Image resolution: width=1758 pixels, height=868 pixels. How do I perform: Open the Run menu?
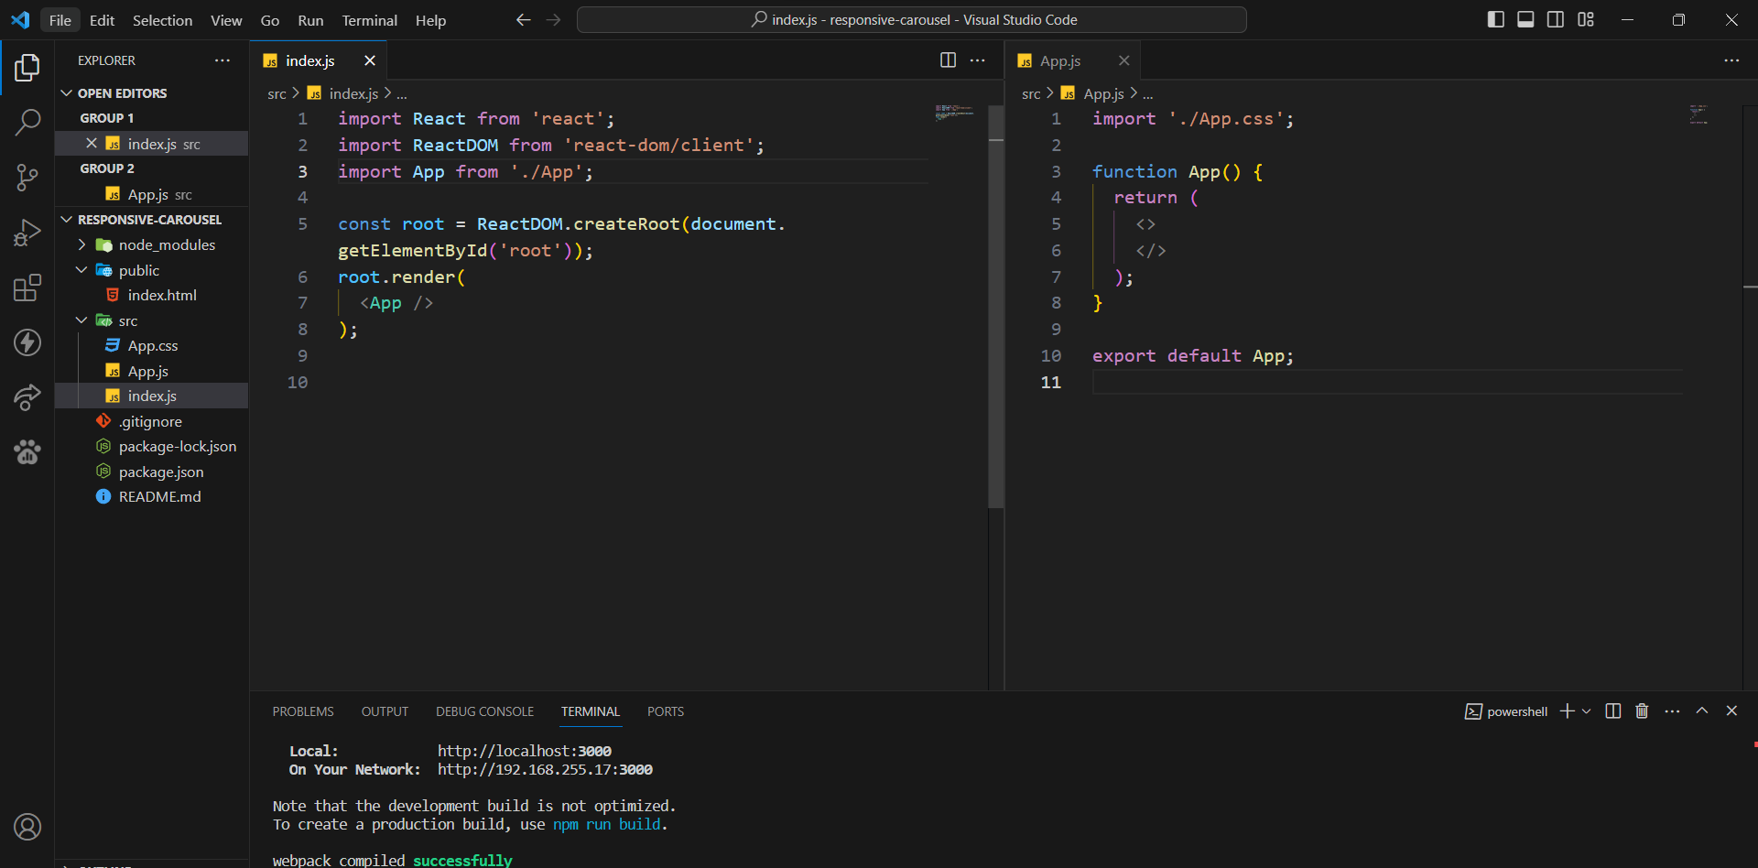tap(310, 20)
